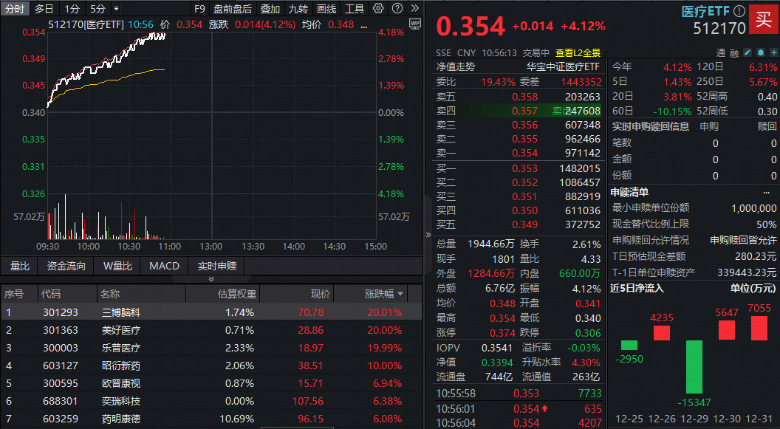Click the bell alert icon on the right panel
This screenshot has height=429, width=780.
(x=760, y=52)
